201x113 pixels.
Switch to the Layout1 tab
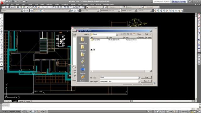pos(21,101)
